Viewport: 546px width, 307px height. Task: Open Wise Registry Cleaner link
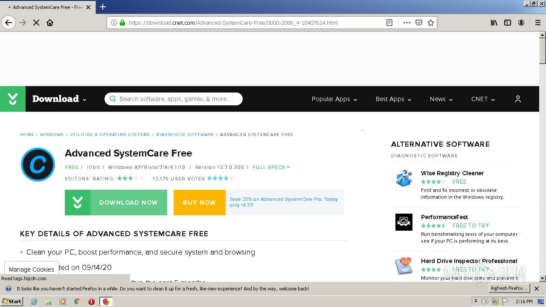pos(452,173)
